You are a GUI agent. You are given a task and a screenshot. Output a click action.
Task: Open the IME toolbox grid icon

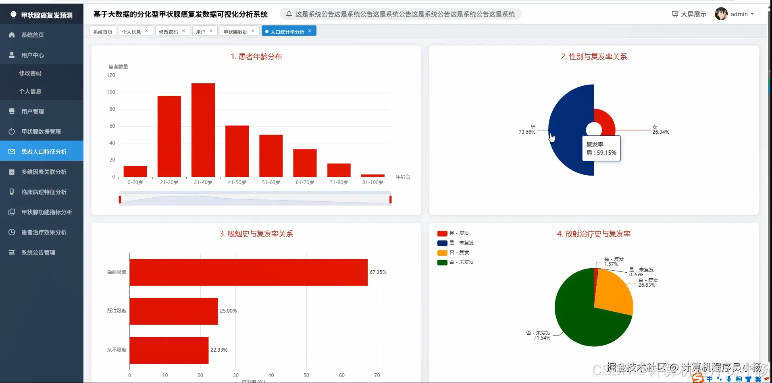(x=758, y=379)
